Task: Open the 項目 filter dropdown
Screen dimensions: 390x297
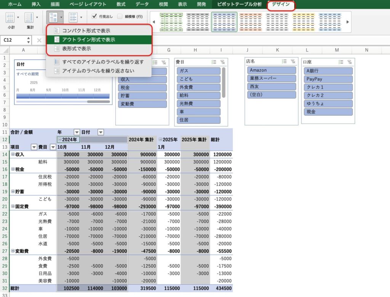Action: 34,147
